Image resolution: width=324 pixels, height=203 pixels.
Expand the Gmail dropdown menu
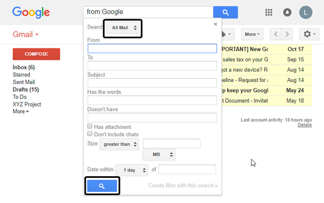tap(26, 34)
